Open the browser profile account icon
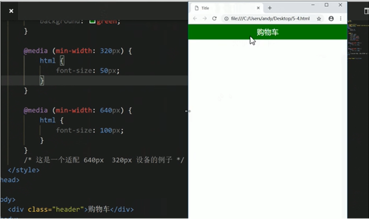This screenshot has height=219, width=369. (x=331, y=18)
